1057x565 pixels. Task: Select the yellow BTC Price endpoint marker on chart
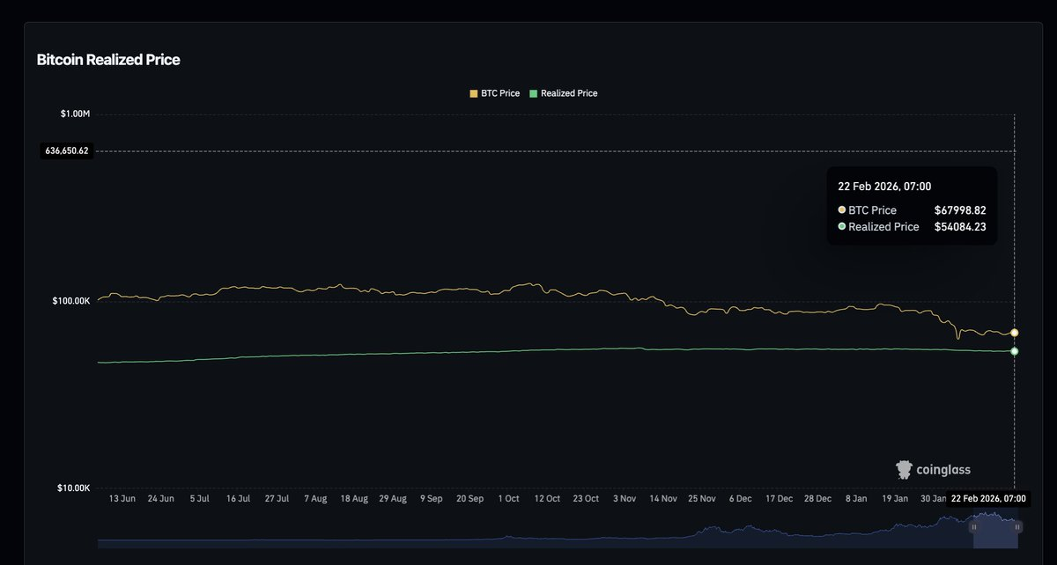tap(1015, 333)
